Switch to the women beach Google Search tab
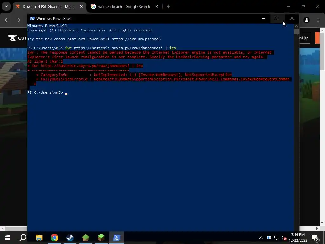Image resolution: width=325 pixels, height=244 pixels. (x=124, y=7)
